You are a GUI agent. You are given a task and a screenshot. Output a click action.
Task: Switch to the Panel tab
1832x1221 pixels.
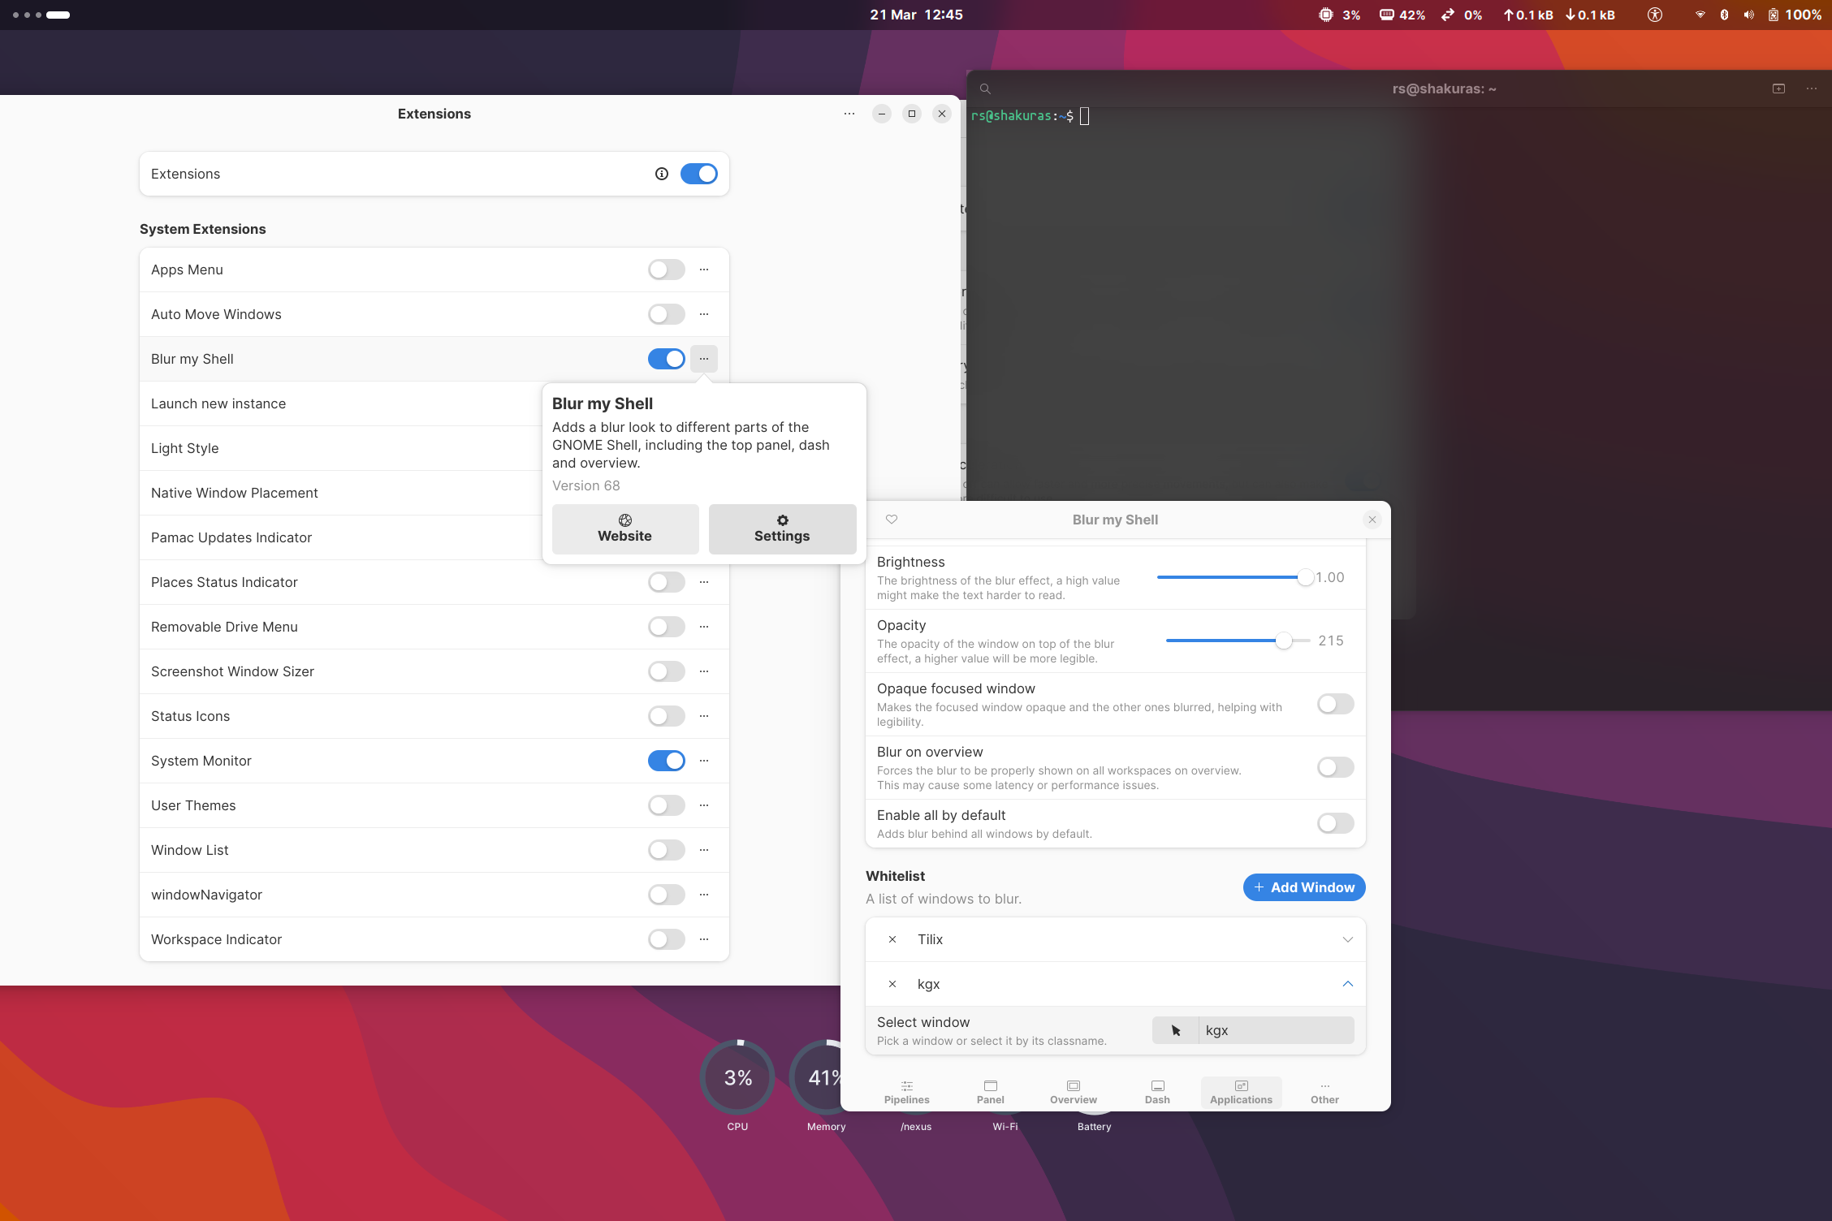[991, 1093]
